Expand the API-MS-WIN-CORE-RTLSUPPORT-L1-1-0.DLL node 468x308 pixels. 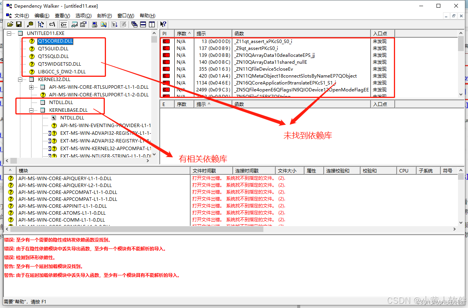pyautogui.click(x=31, y=87)
